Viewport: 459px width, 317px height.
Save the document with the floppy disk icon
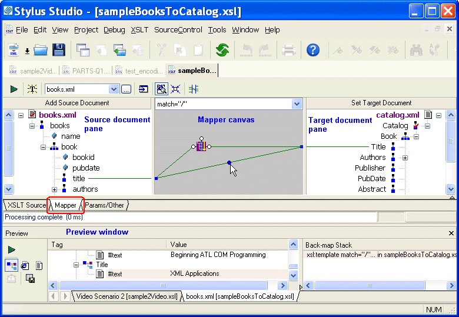[58, 50]
